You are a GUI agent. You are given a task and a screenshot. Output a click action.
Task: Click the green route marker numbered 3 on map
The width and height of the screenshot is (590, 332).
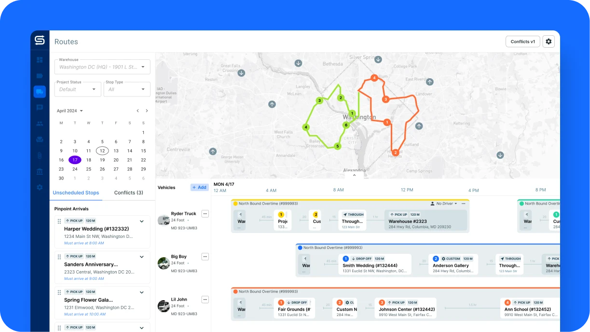click(x=319, y=100)
